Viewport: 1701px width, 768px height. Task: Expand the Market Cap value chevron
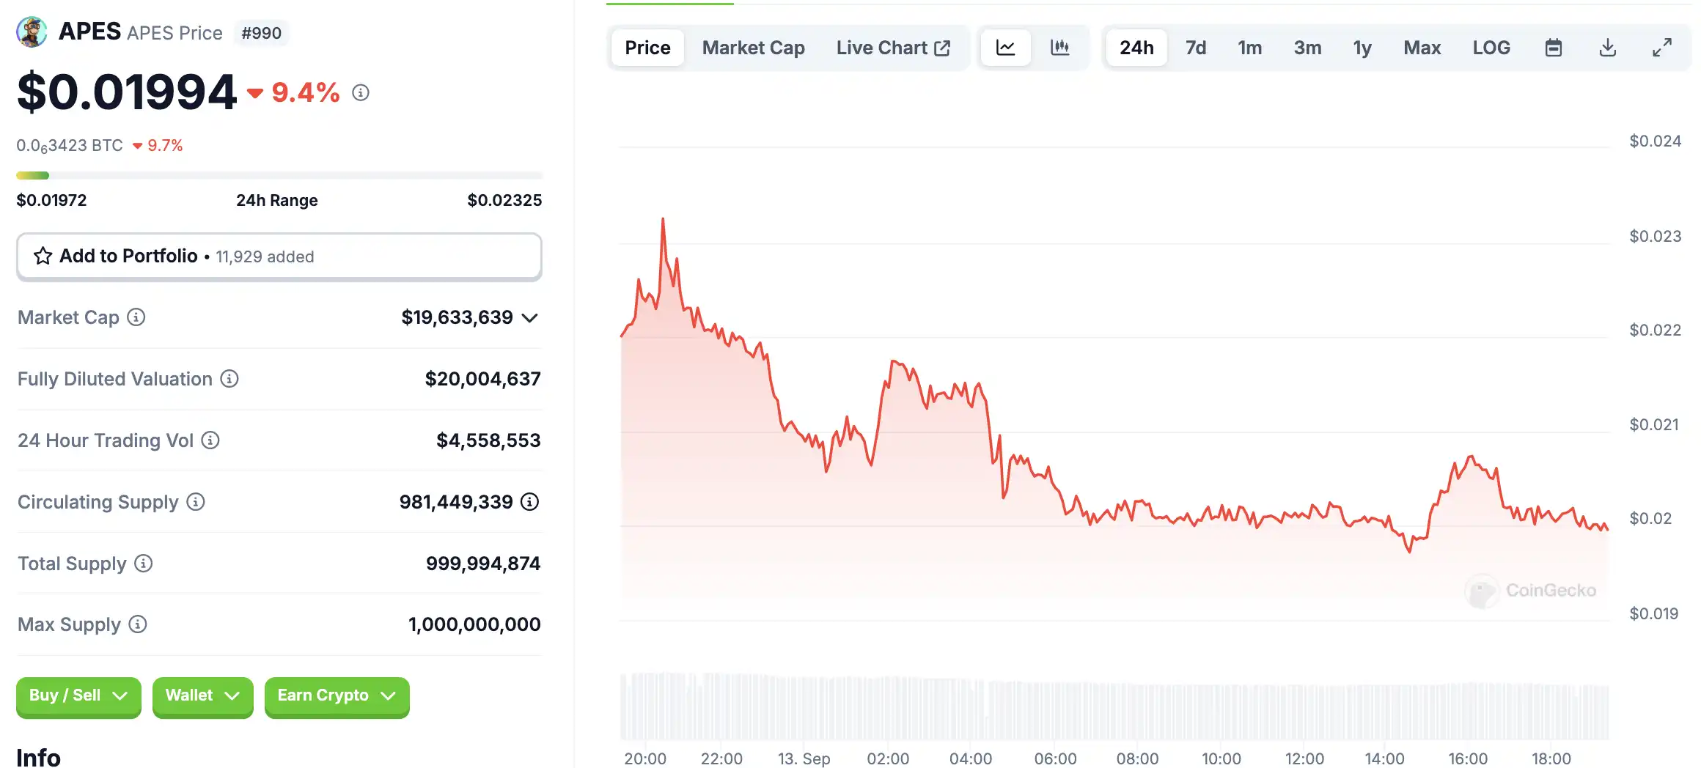click(530, 318)
